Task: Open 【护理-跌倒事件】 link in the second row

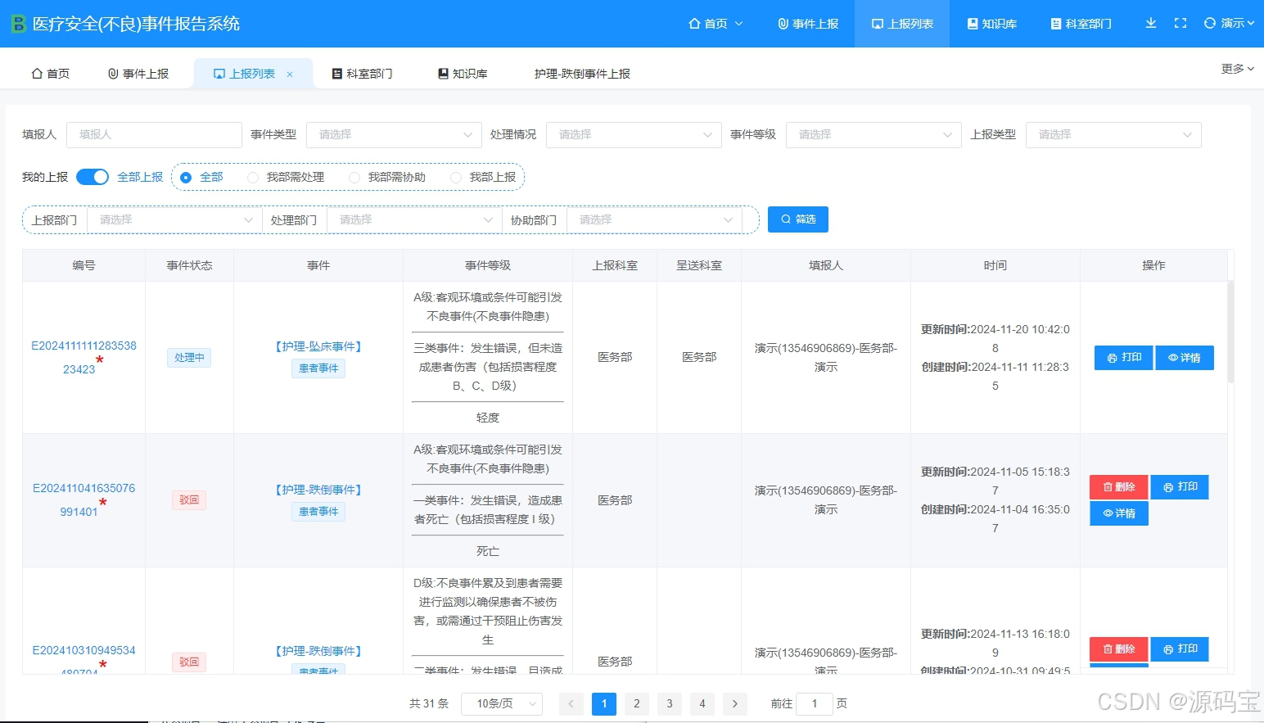Action: click(318, 490)
